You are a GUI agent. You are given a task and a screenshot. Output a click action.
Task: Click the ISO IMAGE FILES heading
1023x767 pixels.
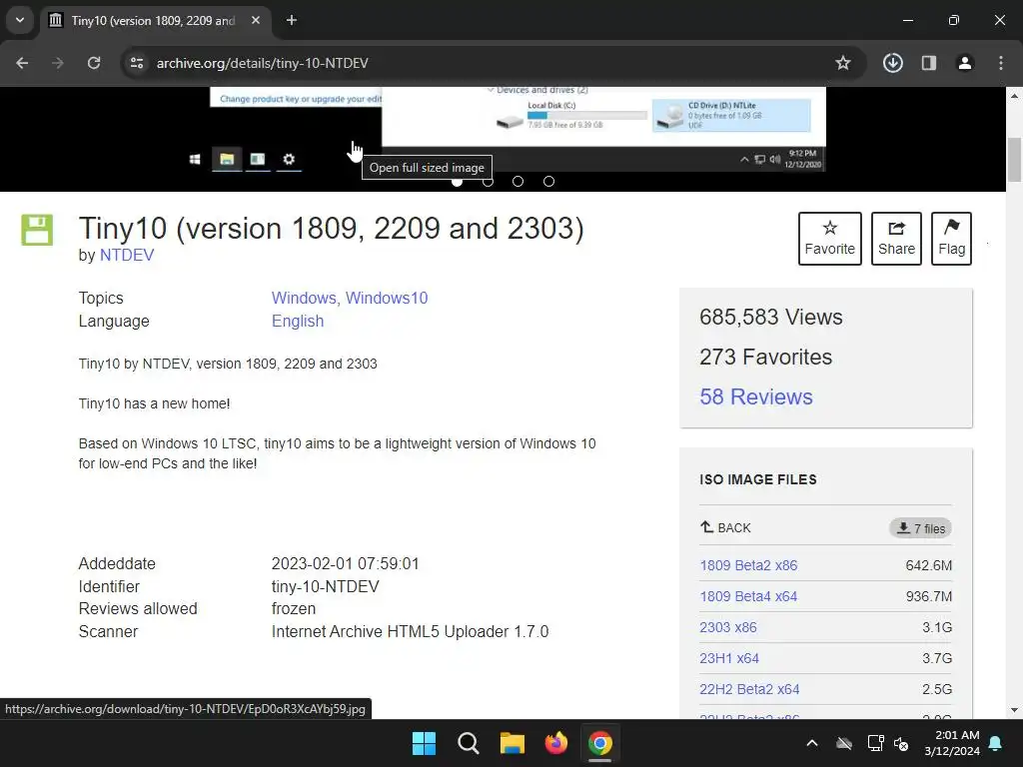(x=757, y=479)
